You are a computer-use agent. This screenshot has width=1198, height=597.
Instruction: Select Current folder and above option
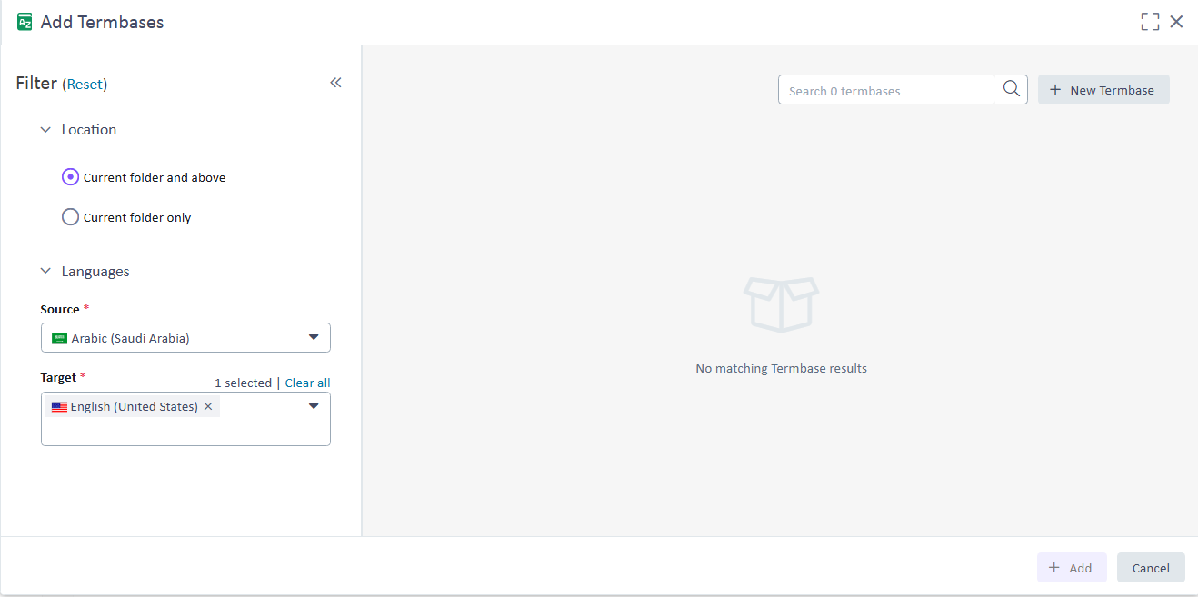[70, 177]
